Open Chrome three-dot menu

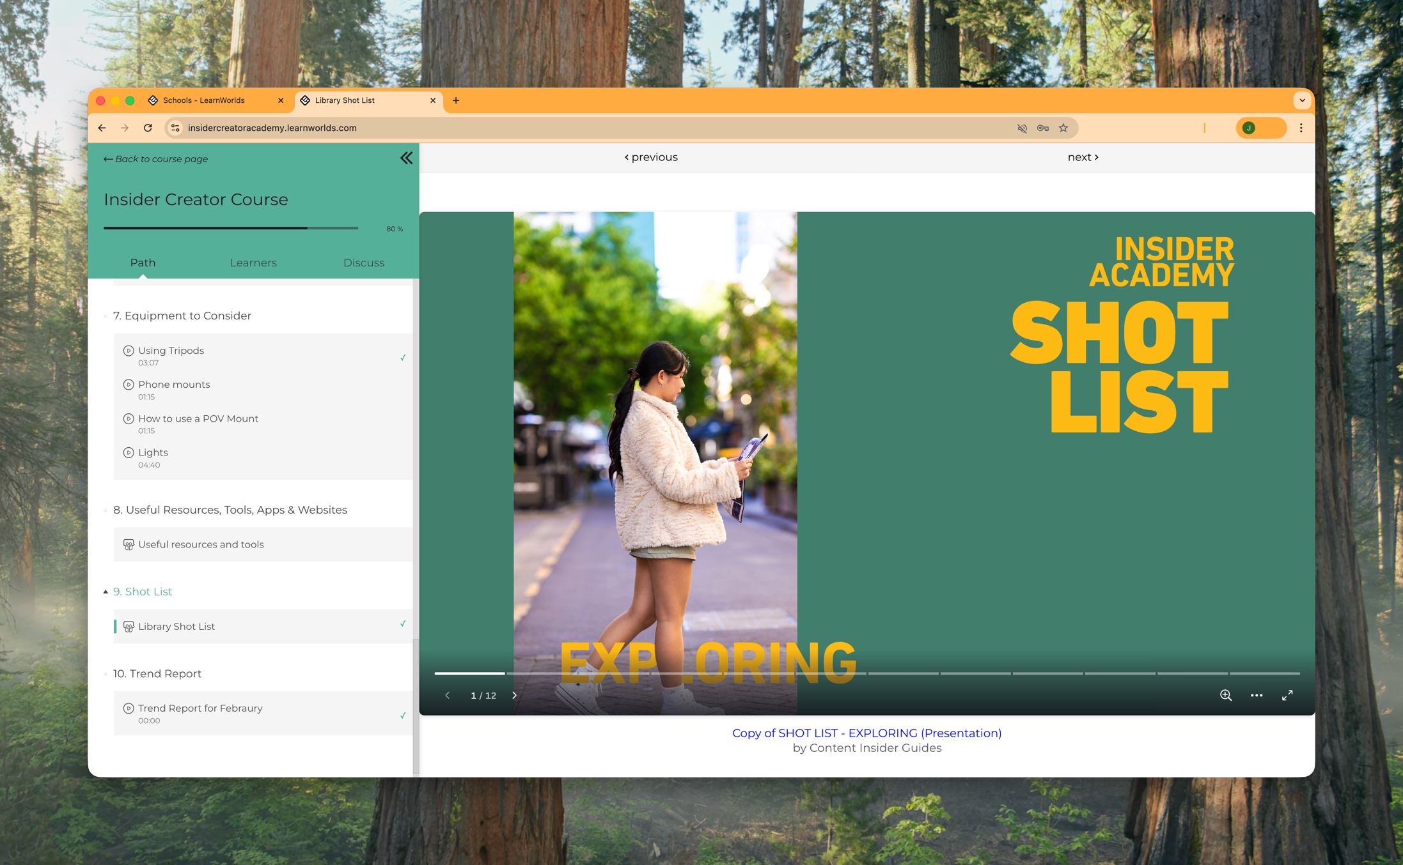tap(1301, 128)
